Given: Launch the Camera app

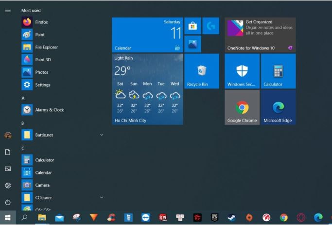Looking at the screenshot, I should pyautogui.click(x=62, y=185).
